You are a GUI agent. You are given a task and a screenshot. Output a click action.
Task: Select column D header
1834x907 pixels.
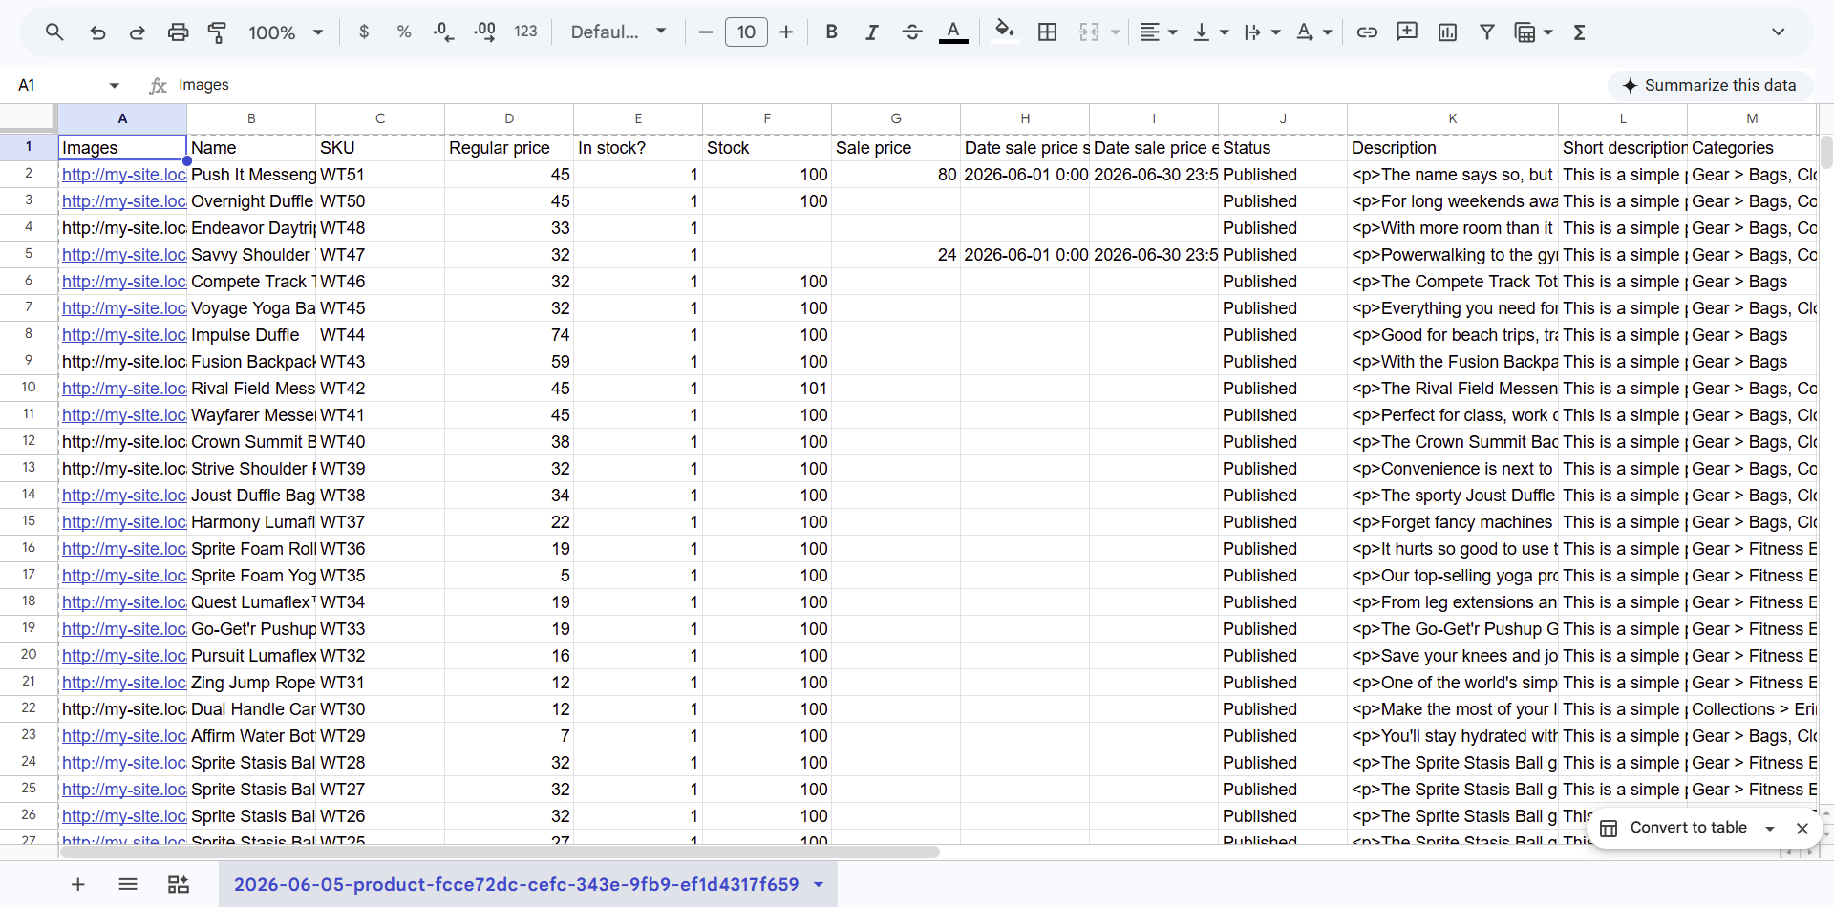[509, 118]
